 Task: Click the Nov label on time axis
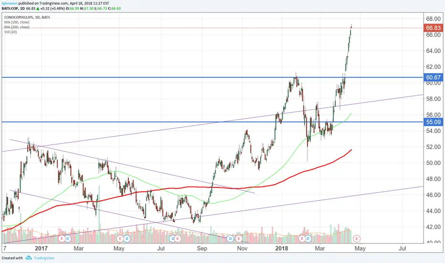pos(242,249)
